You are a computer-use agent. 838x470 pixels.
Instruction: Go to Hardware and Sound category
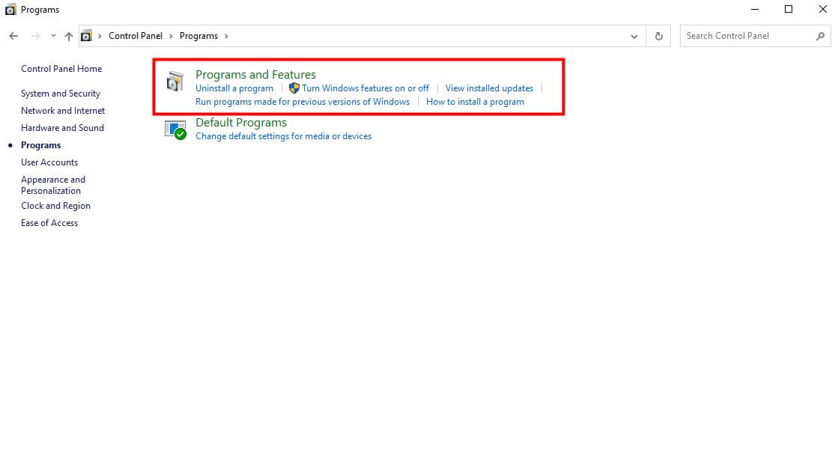coord(62,128)
